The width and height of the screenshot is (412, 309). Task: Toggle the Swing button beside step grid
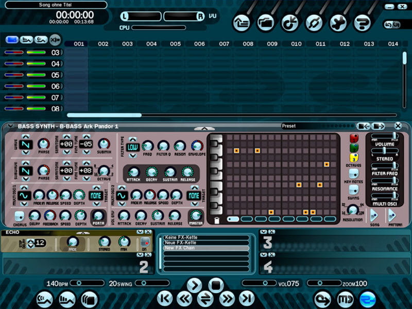click(x=353, y=190)
